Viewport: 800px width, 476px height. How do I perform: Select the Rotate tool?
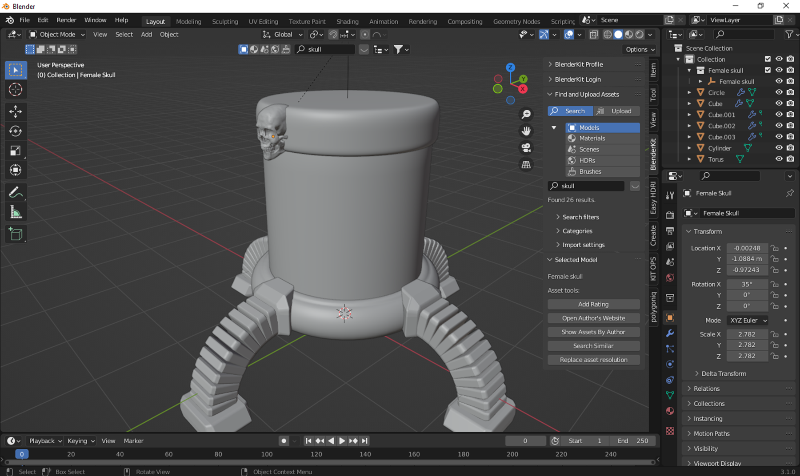(16, 131)
